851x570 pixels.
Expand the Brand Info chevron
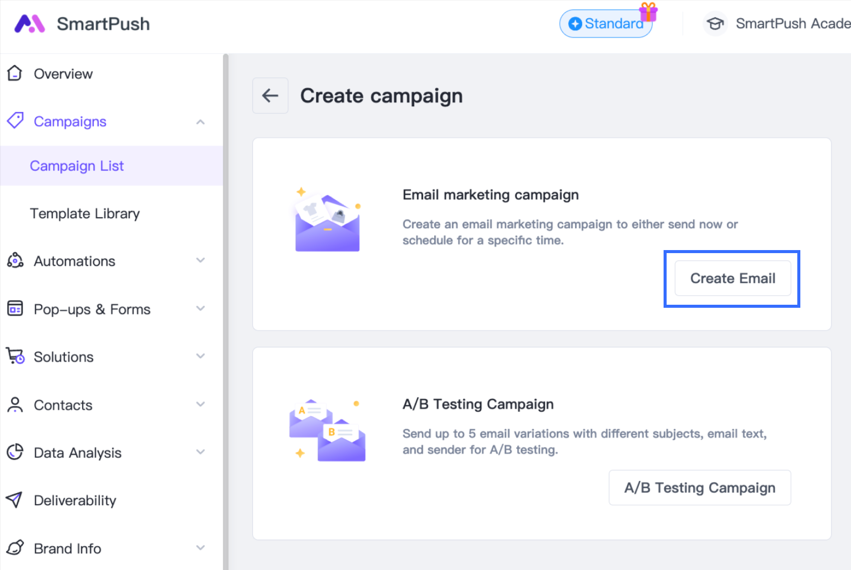coord(201,548)
